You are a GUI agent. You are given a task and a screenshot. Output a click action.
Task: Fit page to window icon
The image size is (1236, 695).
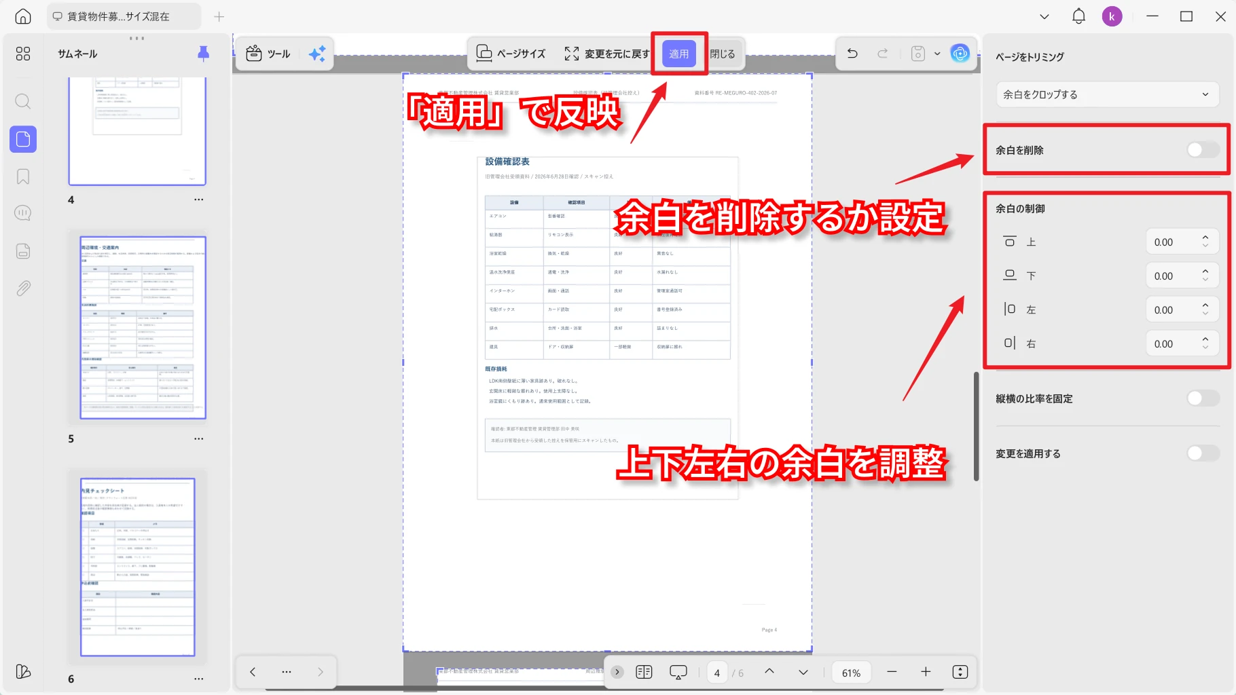coord(960,672)
